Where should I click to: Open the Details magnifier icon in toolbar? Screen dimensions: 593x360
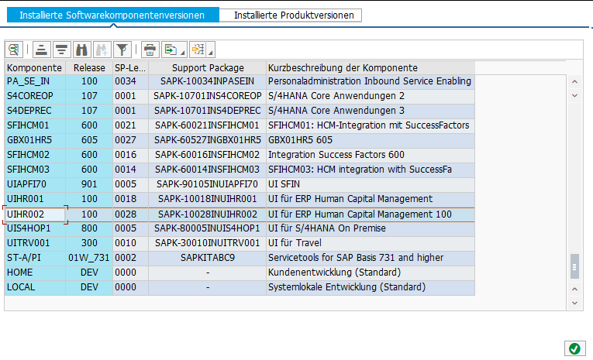pos(14,50)
